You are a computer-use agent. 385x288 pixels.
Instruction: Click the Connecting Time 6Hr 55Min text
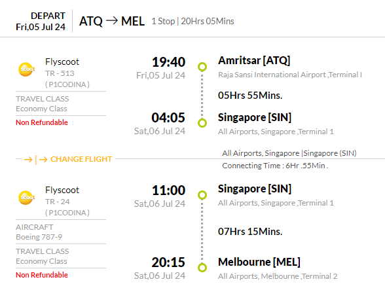pos(275,166)
